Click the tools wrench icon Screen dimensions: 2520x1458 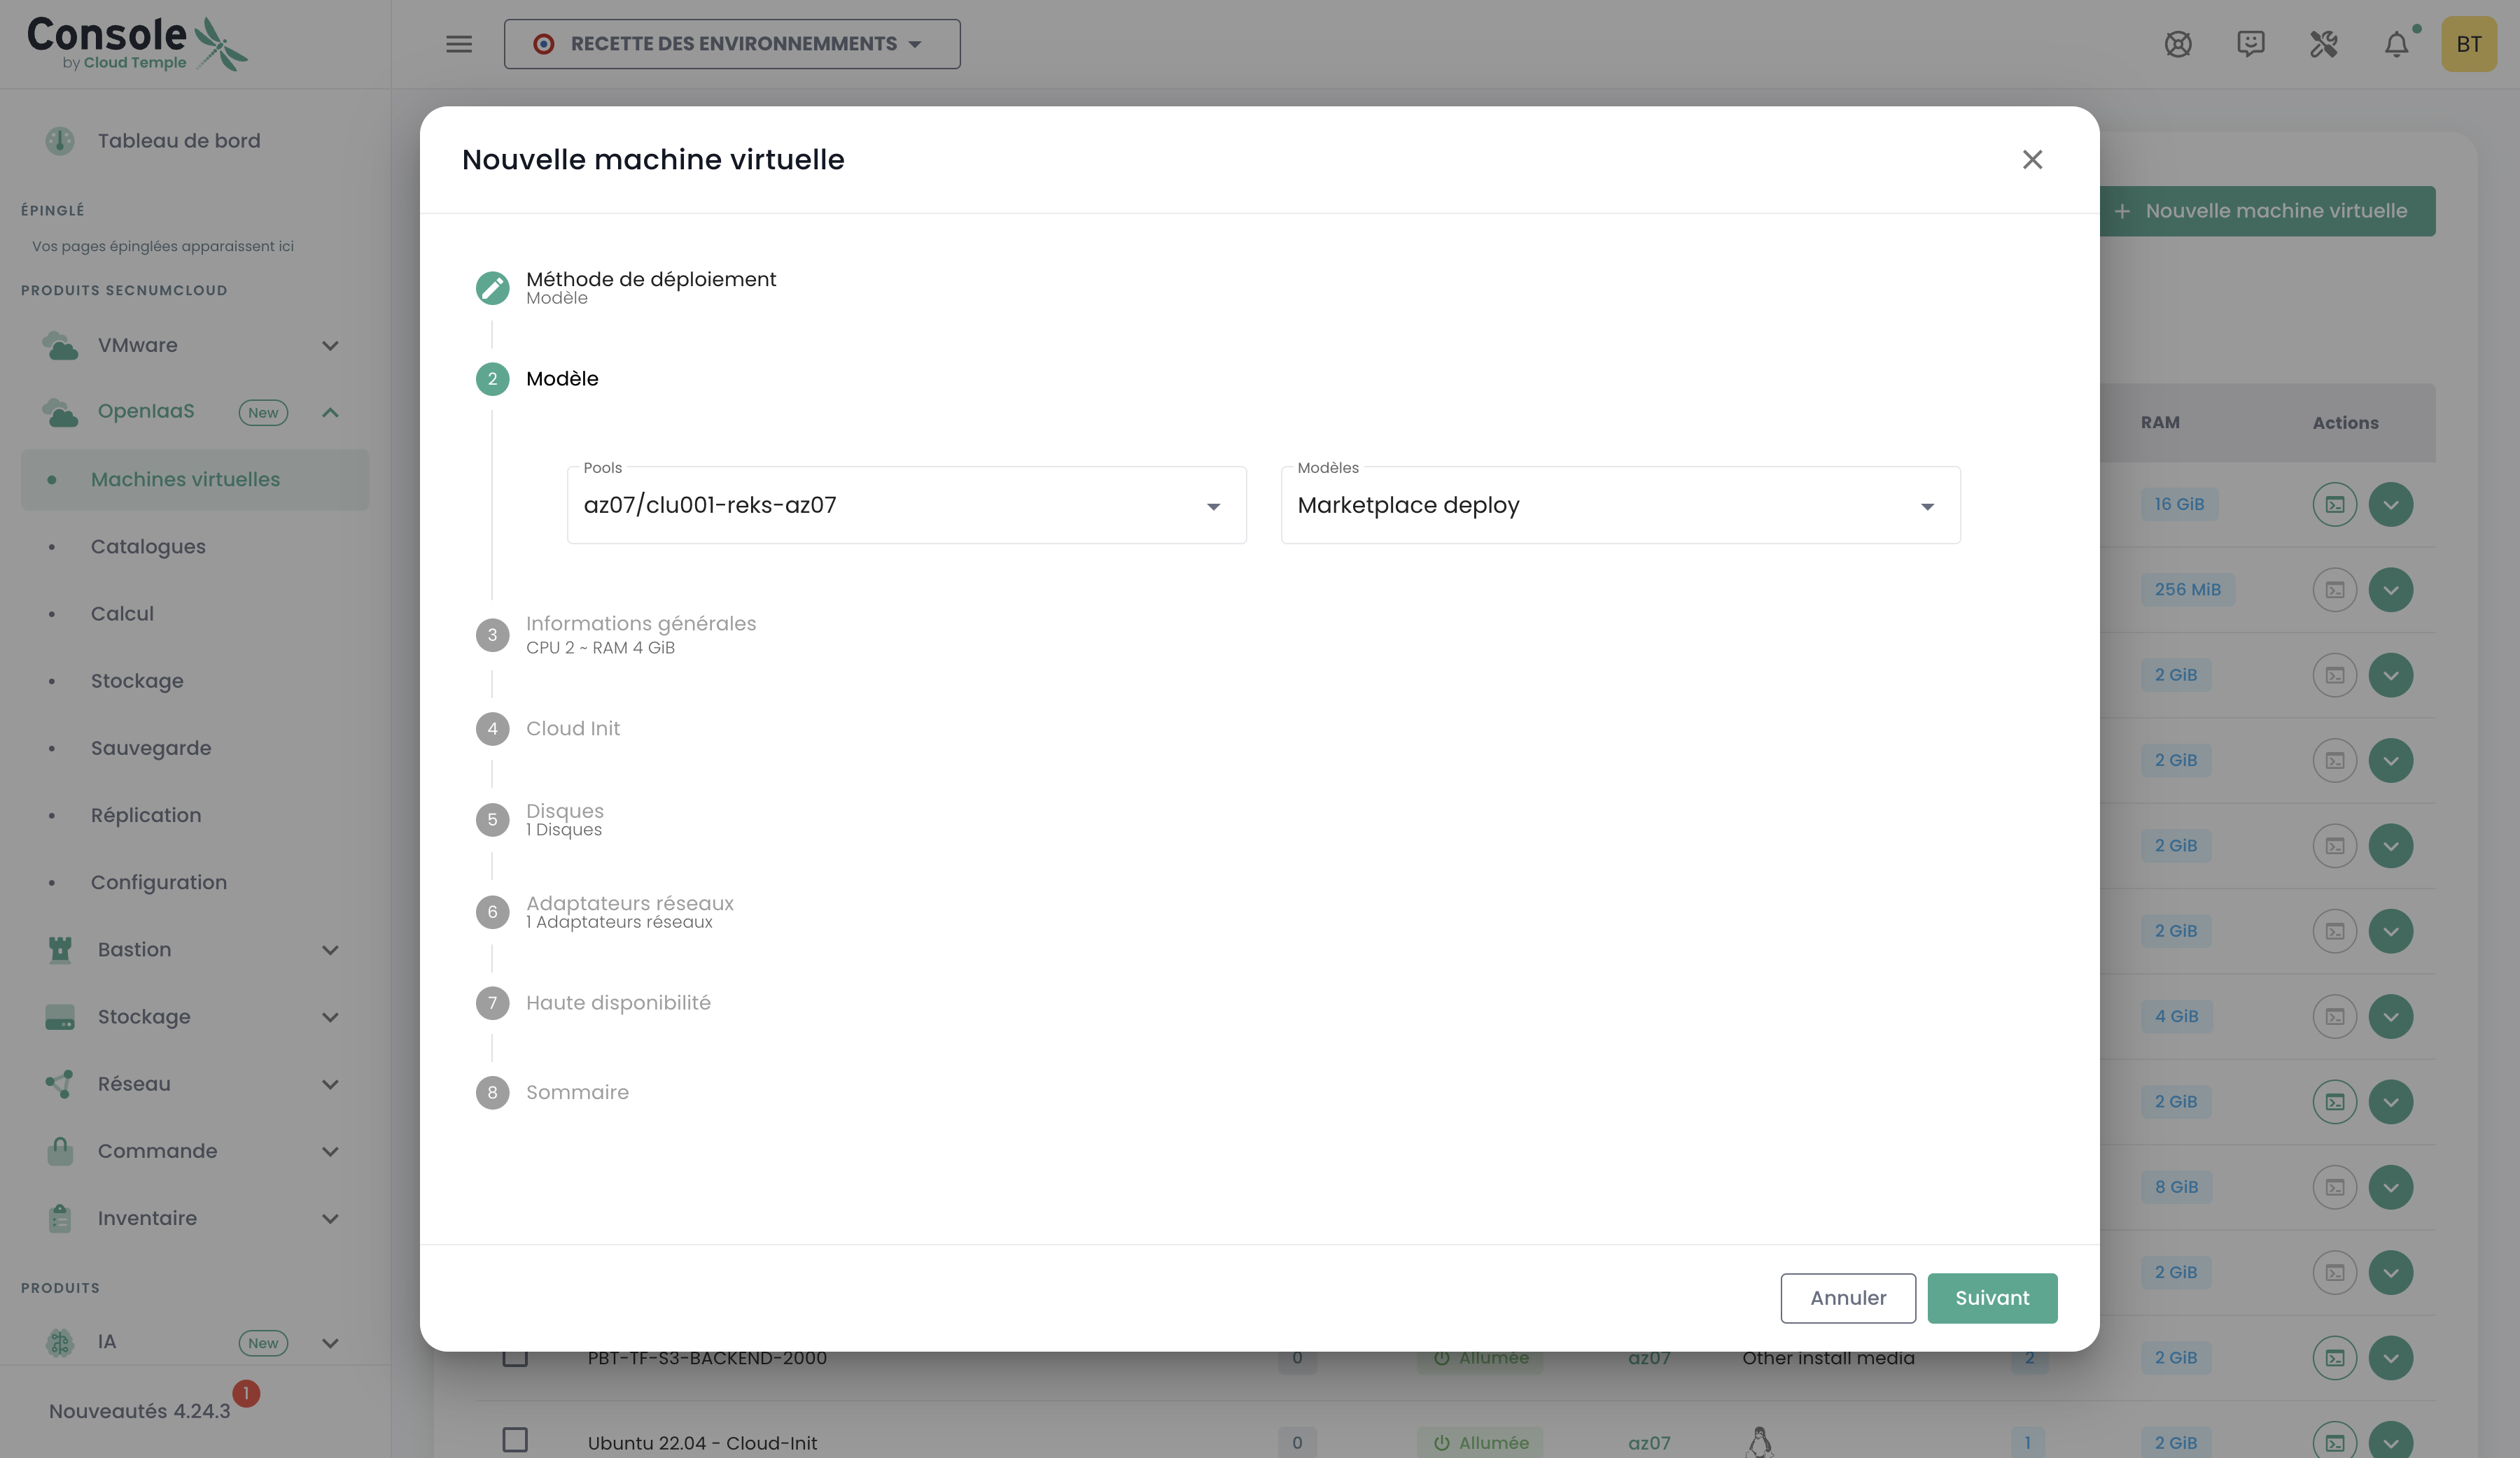point(2323,44)
